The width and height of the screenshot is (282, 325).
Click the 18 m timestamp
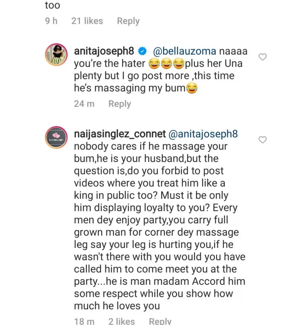tap(84, 321)
